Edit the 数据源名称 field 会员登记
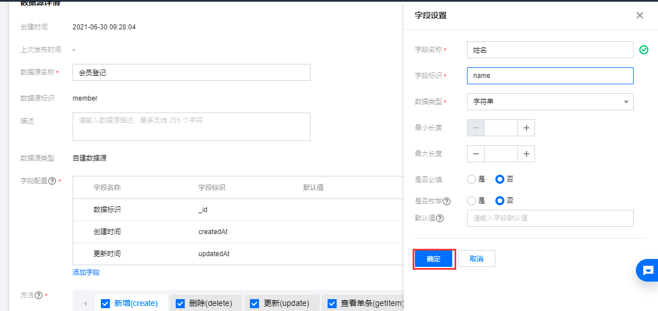The width and height of the screenshot is (658, 311). (x=192, y=72)
